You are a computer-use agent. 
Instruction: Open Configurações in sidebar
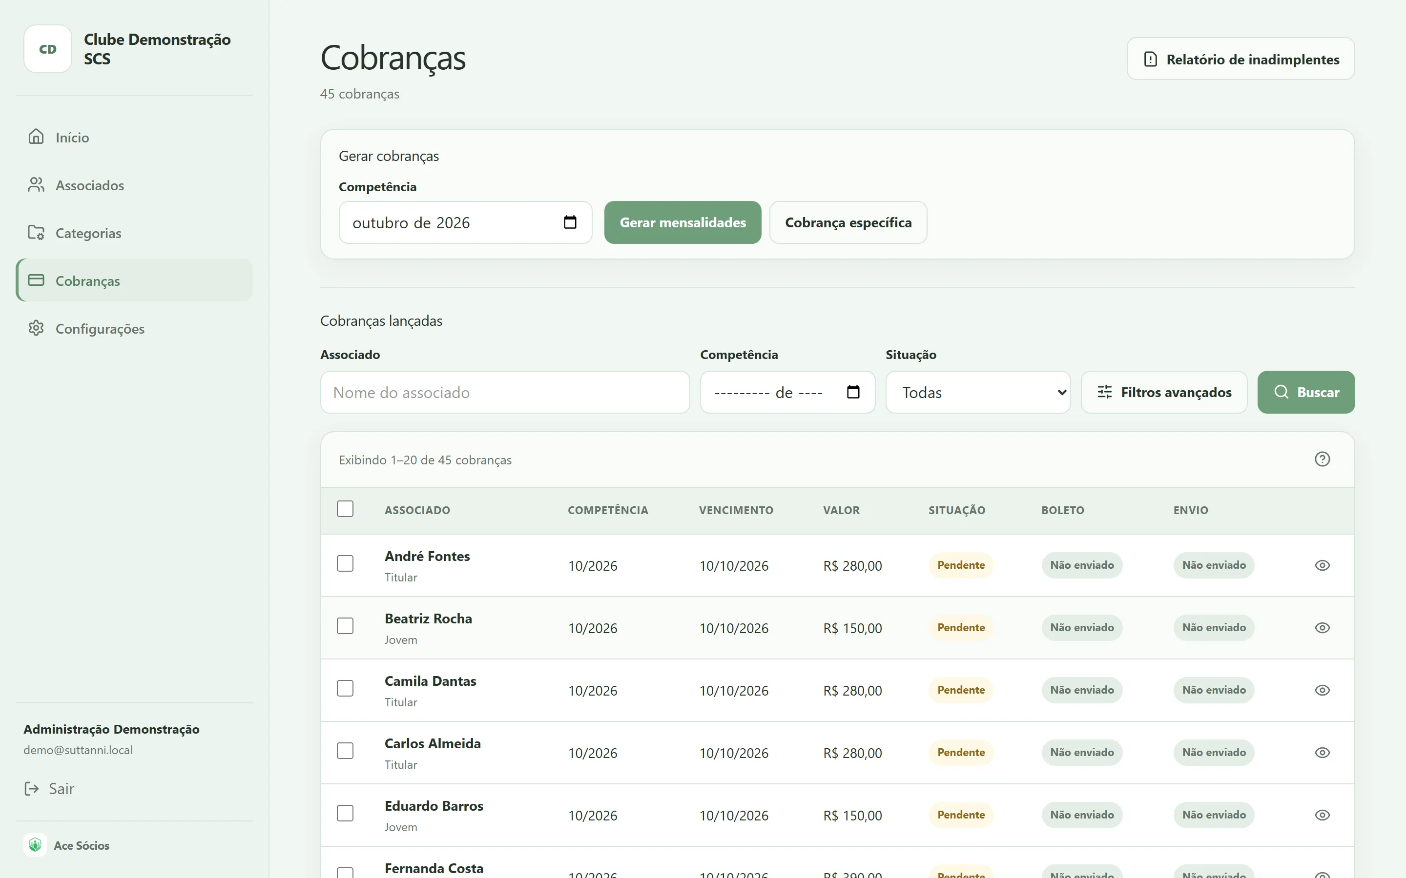134,329
